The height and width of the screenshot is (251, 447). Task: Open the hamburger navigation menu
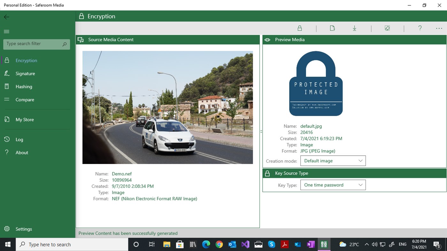[x=6, y=31]
